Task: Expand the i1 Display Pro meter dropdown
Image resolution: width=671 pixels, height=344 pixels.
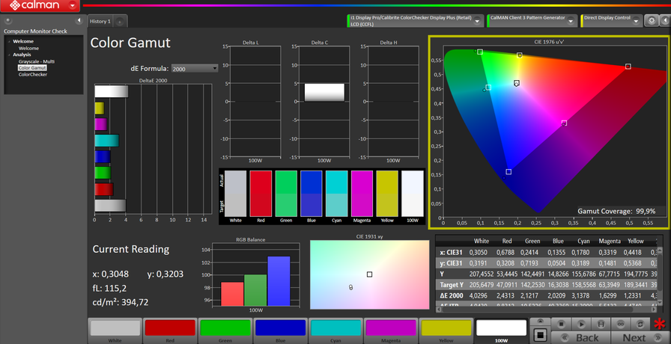Action: tap(479, 21)
